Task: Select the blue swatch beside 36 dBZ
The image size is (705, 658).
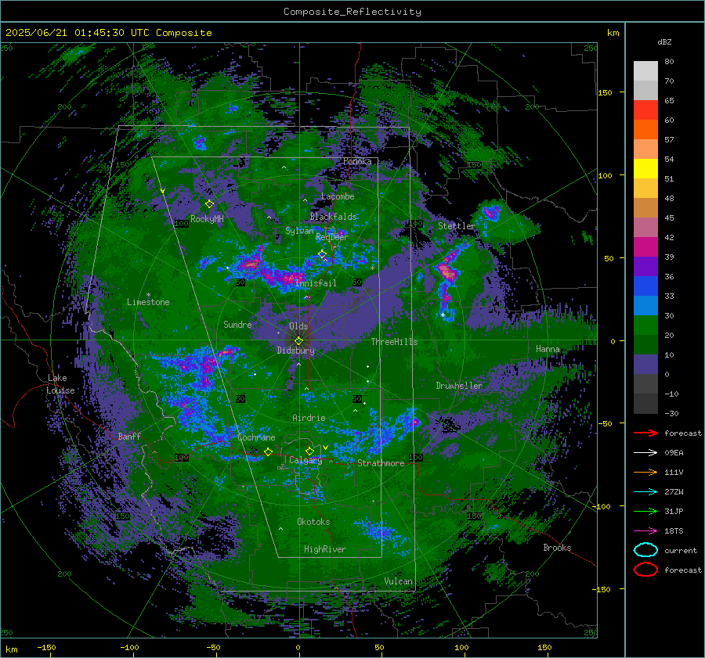Action: 645,286
